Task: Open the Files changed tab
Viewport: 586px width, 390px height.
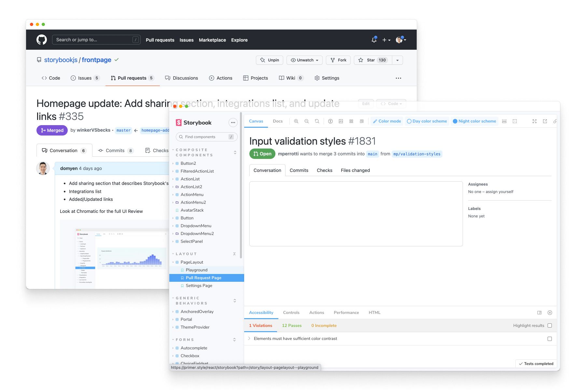Action: [x=356, y=170]
